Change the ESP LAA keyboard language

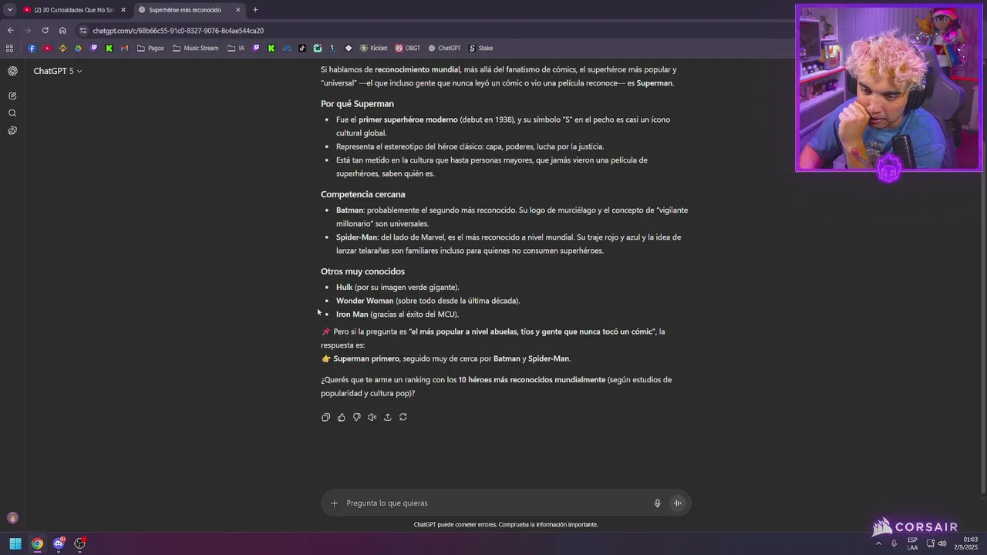pyautogui.click(x=912, y=543)
